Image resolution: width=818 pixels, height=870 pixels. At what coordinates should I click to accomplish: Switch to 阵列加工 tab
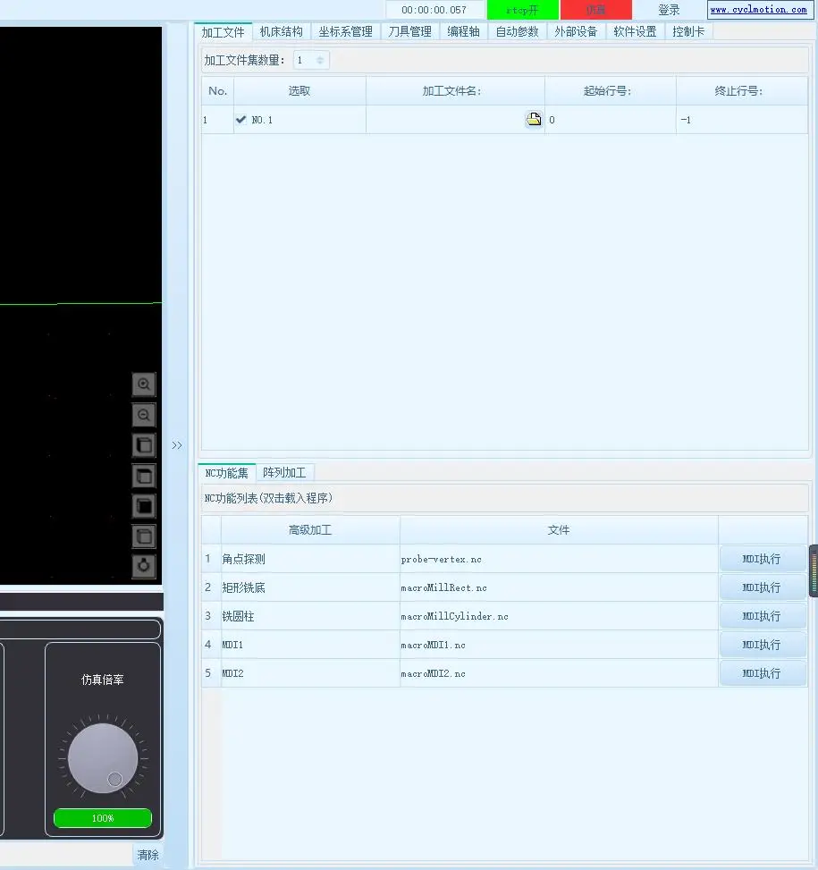284,473
